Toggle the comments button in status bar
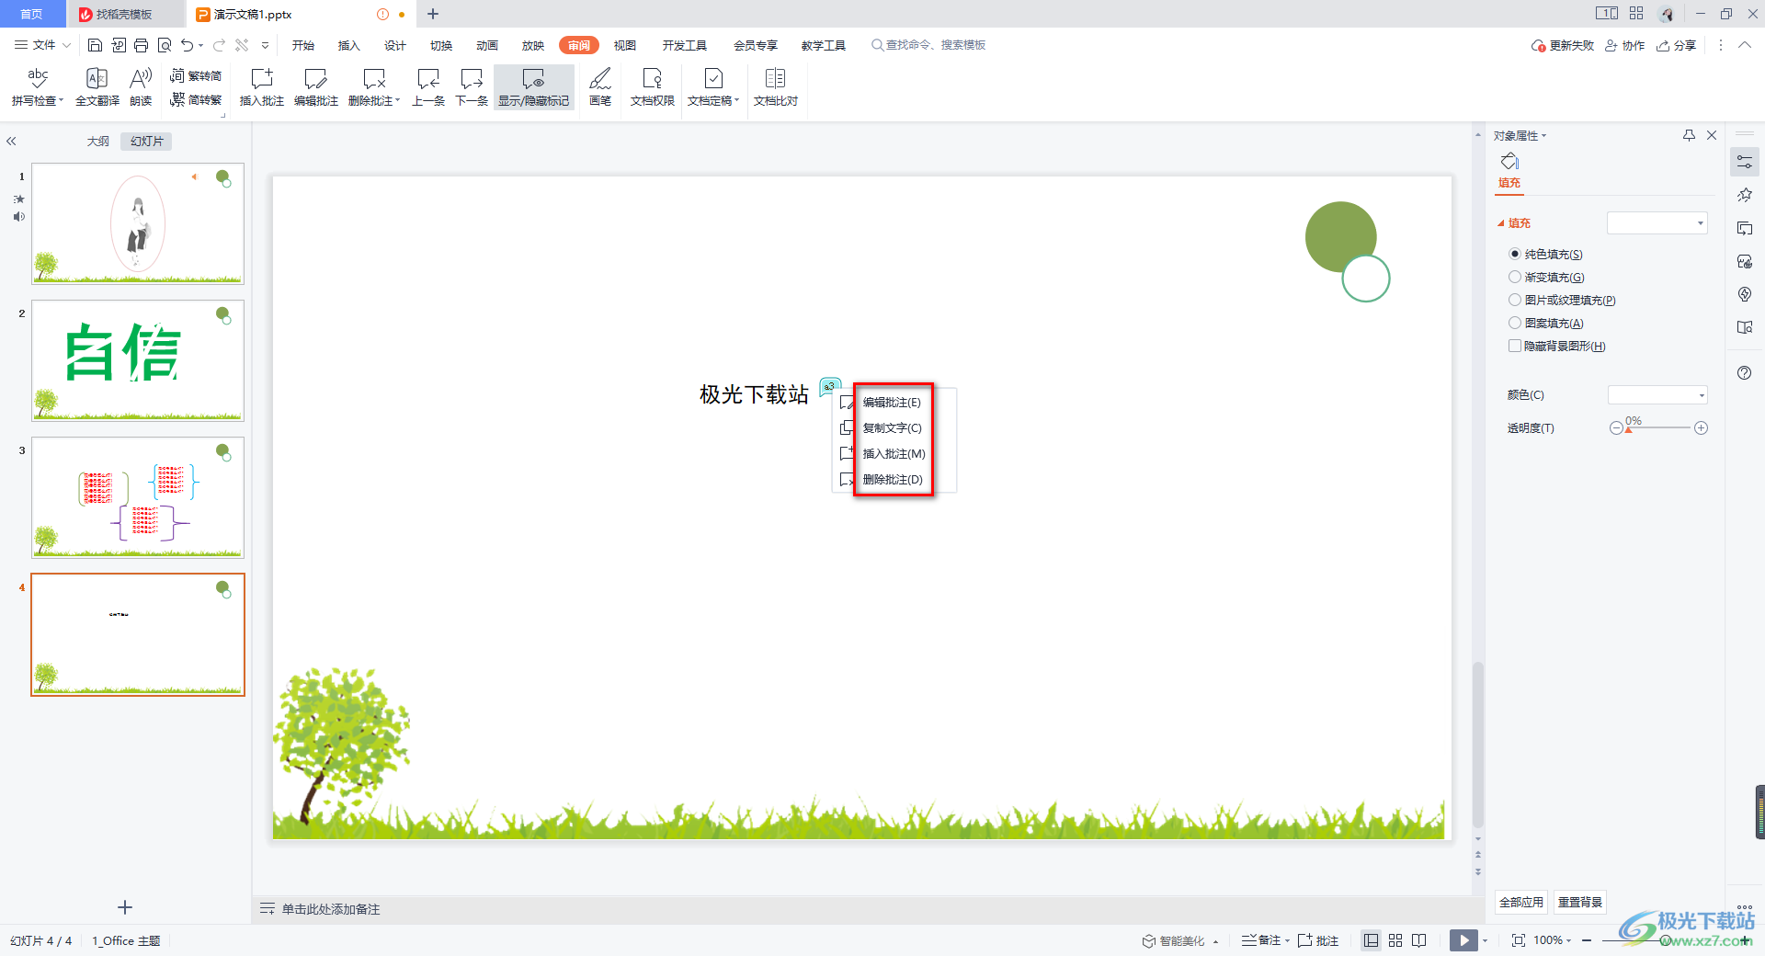 pos(1318,940)
